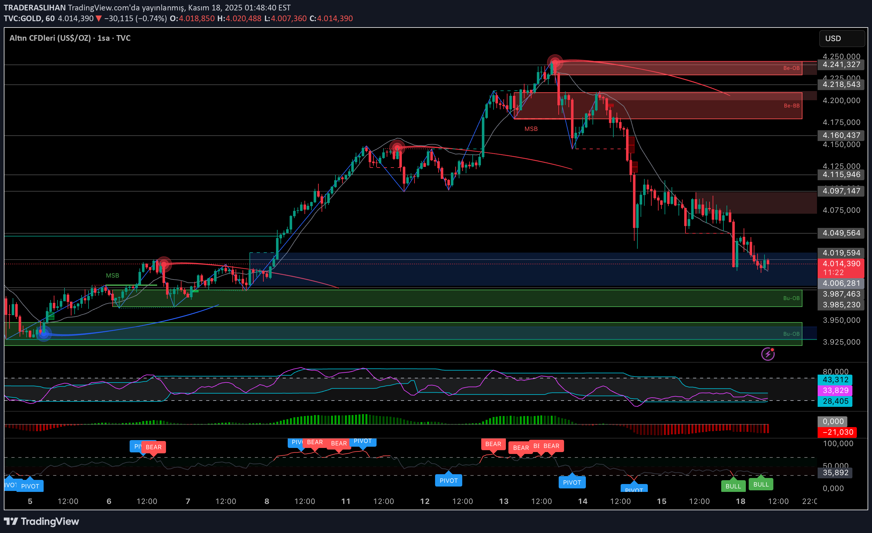The image size is (872, 533).
Task: Click the red circle marker near the 4.150,000 level
Action: pyautogui.click(x=397, y=147)
